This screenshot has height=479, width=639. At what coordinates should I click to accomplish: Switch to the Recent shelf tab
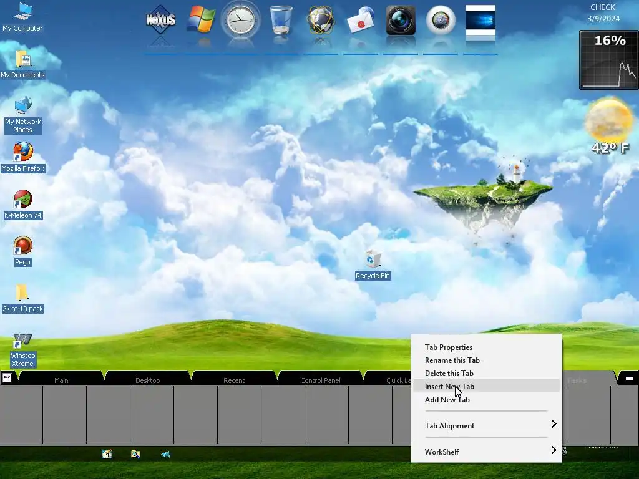pyautogui.click(x=234, y=380)
